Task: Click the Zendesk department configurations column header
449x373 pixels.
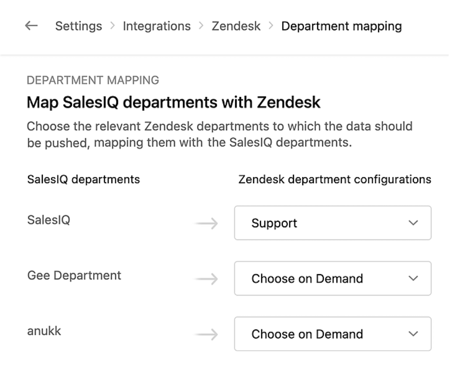Action: [335, 180]
